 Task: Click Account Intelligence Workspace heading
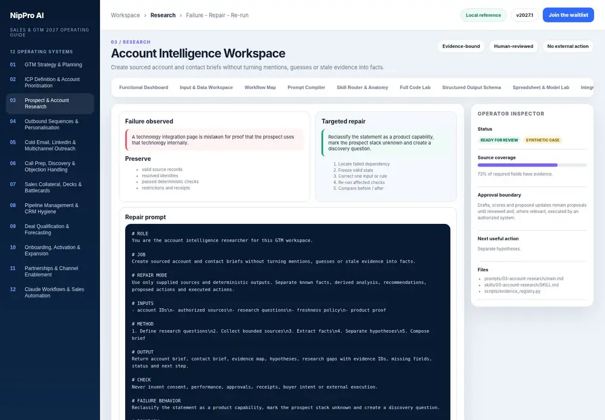pyautogui.click(x=198, y=53)
